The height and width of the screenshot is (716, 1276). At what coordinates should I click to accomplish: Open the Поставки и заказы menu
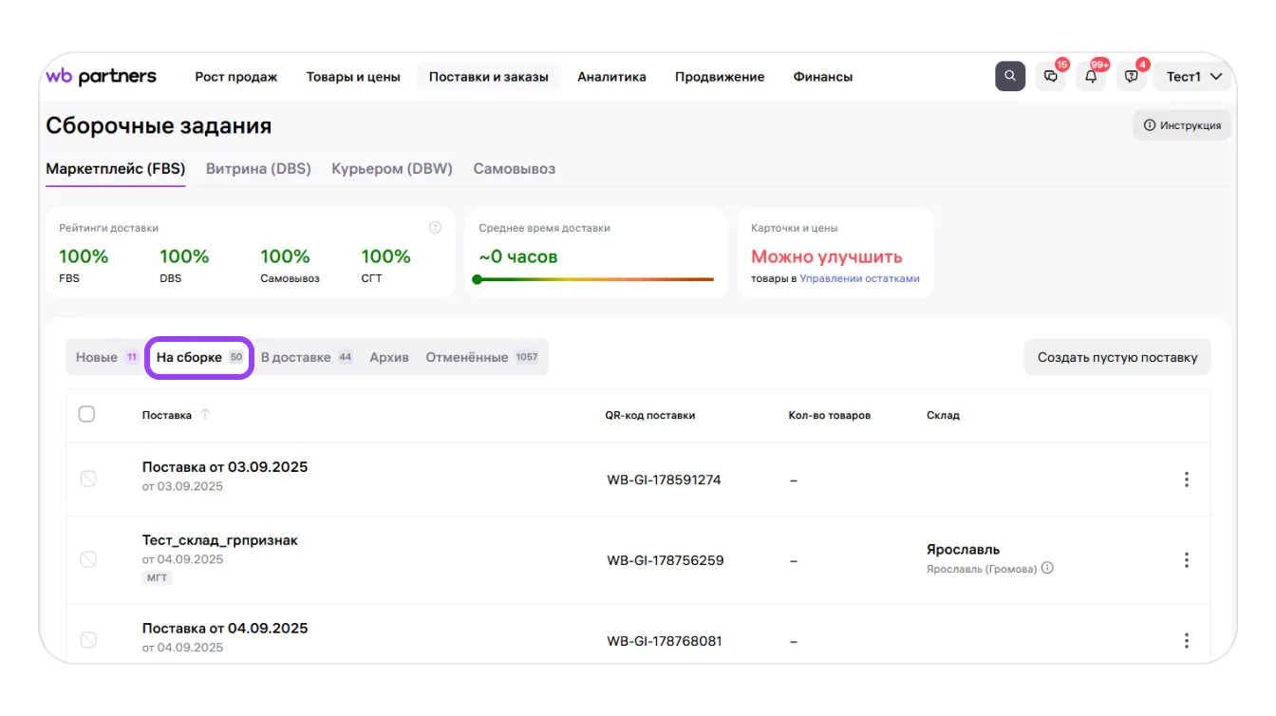[488, 77]
